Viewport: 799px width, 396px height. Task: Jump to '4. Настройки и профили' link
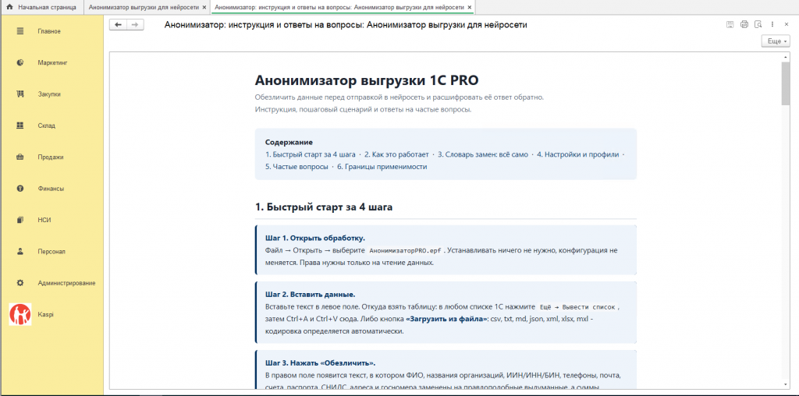[578, 154]
